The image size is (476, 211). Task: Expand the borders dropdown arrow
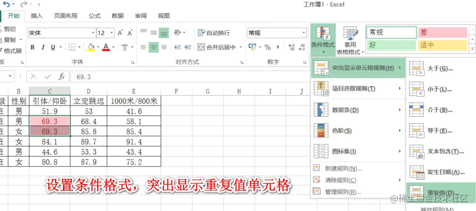[x=80, y=47]
